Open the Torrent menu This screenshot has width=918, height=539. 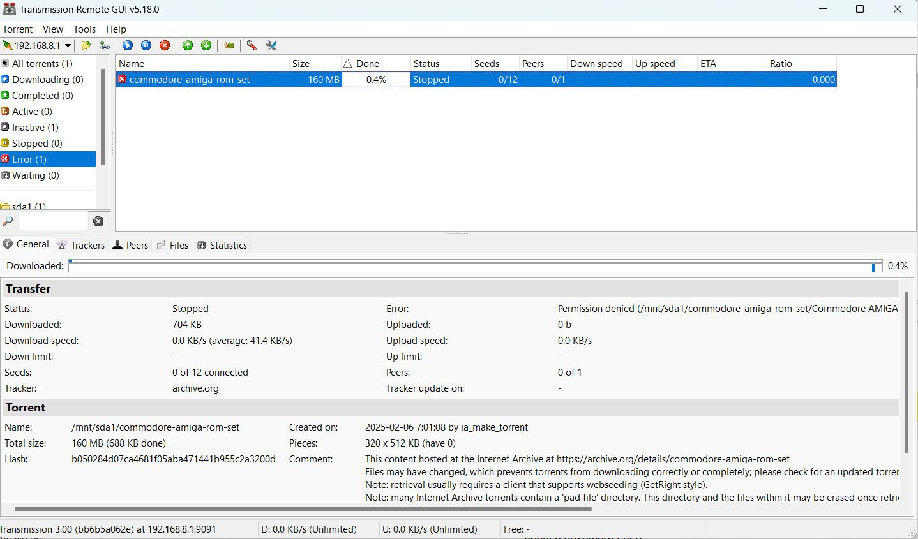[17, 29]
